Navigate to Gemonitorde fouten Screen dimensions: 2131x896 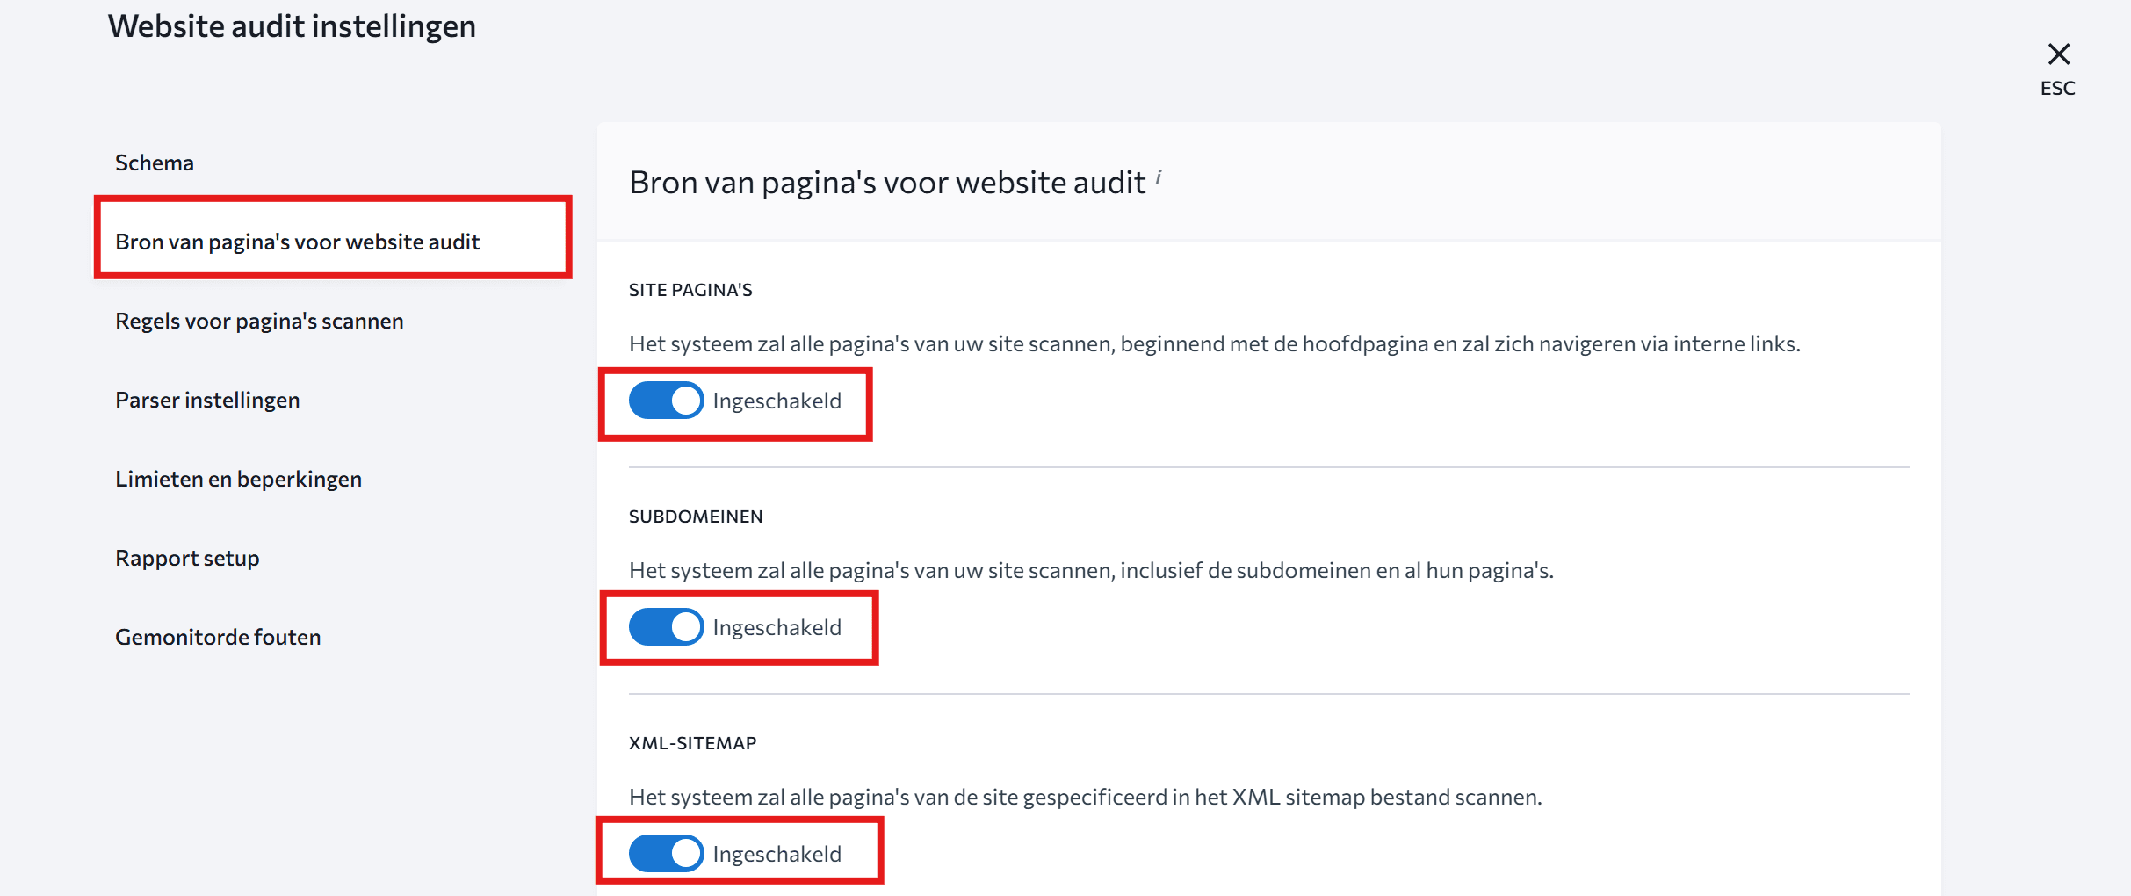click(218, 637)
